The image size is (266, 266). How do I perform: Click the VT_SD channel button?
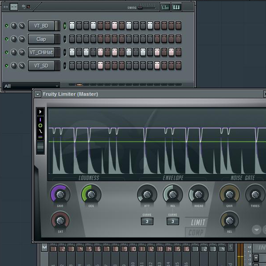41,66
